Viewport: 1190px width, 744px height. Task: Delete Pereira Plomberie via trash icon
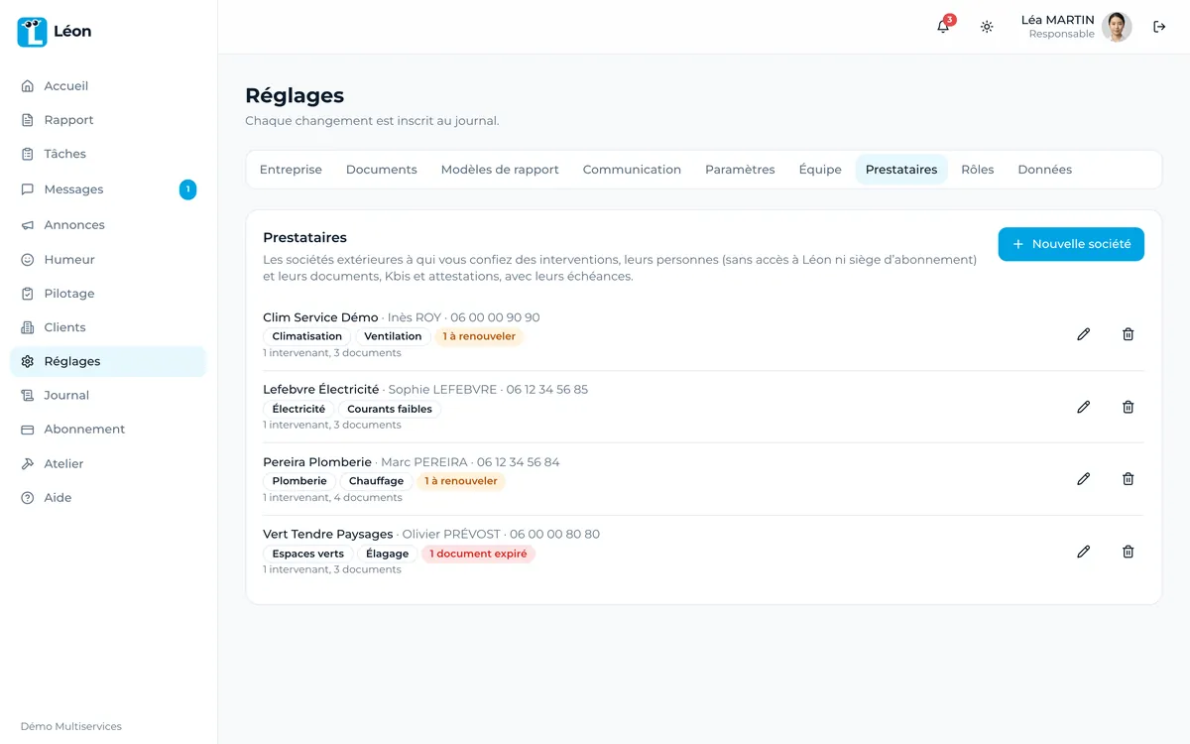(x=1128, y=479)
